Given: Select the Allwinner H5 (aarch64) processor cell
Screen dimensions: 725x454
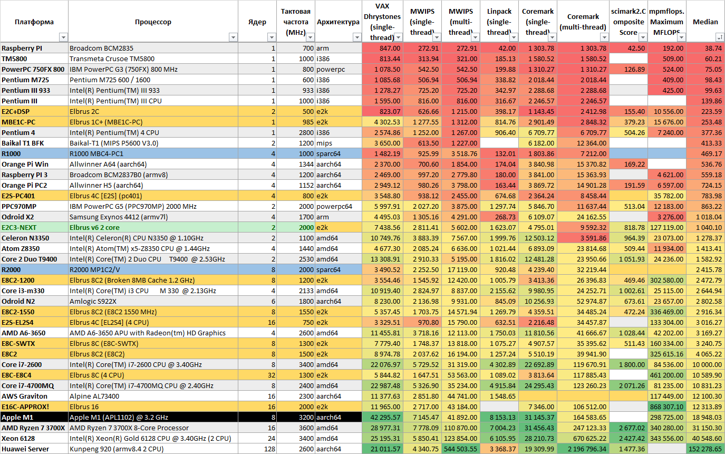Looking at the screenshot, I should (153, 185).
